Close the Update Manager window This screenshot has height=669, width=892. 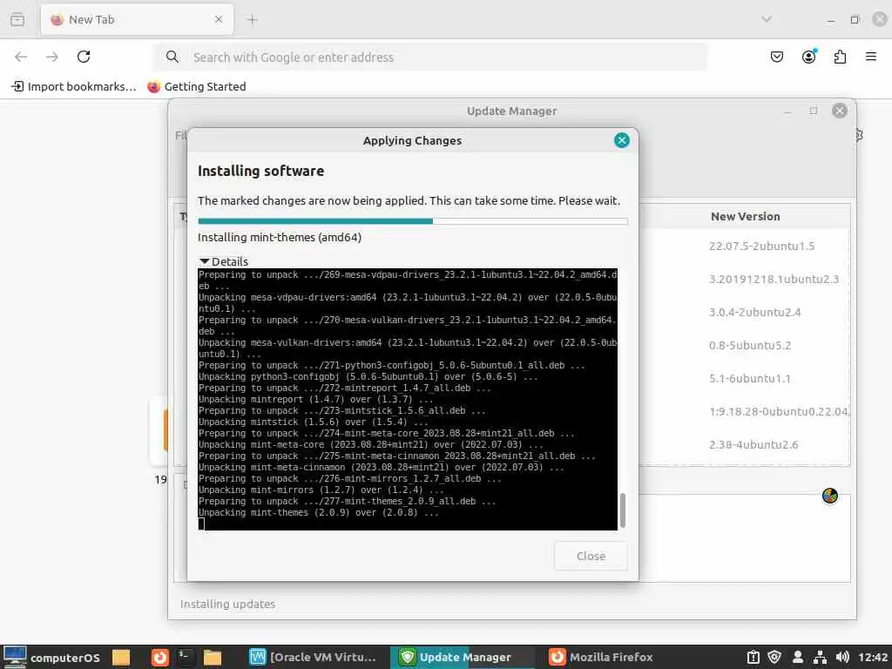(x=839, y=111)
